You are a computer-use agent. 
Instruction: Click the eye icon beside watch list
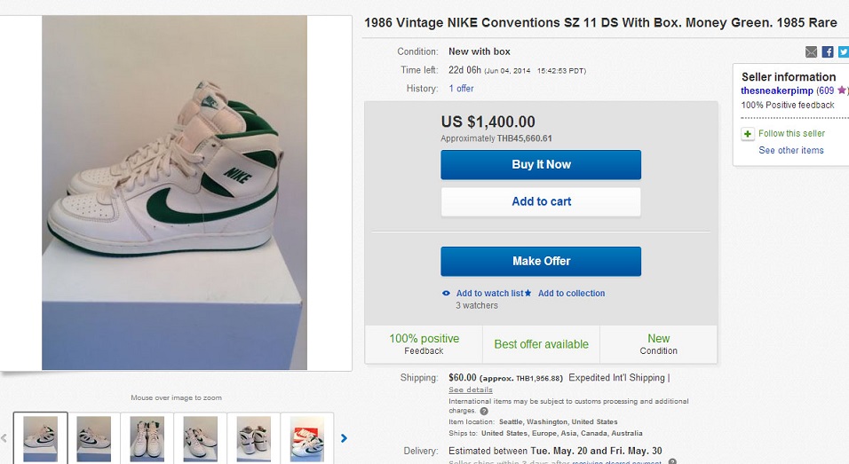click(447, 294)
